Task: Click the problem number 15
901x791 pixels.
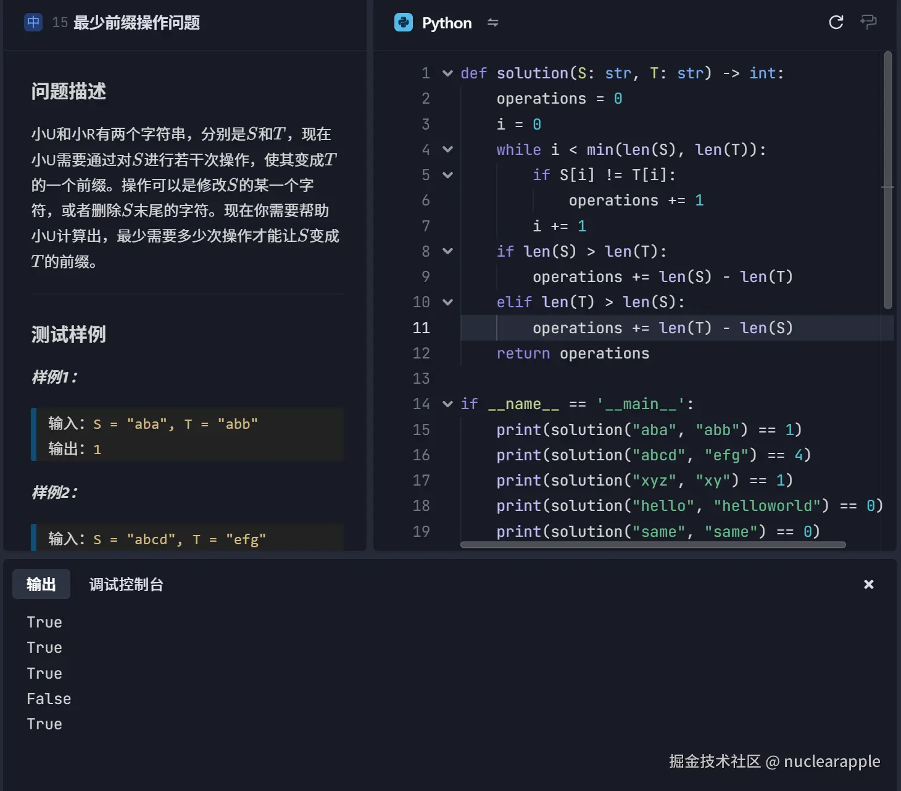Action: point(60,23)
